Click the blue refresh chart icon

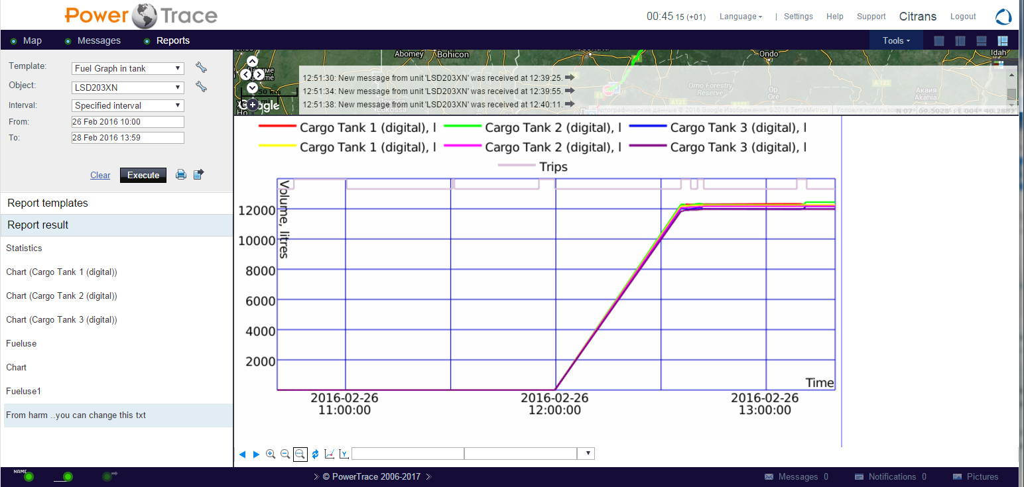[315, 454]
